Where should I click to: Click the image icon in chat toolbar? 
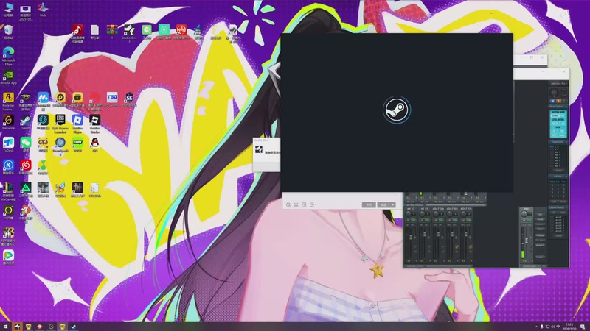[304, 204]
